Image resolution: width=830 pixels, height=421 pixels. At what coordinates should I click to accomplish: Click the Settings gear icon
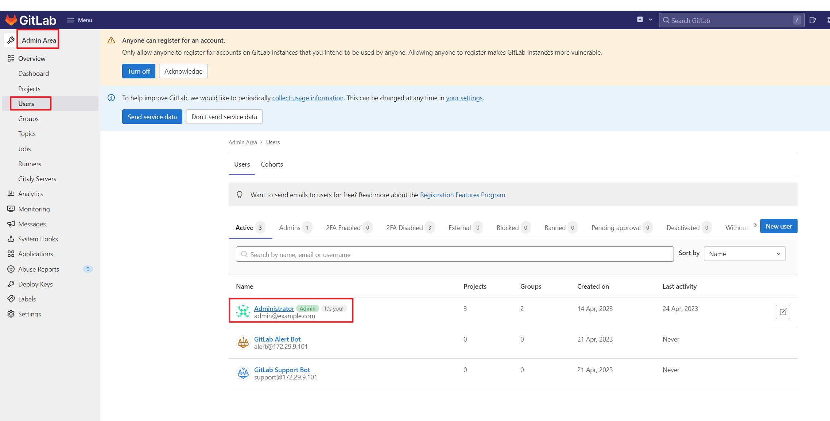click(11, 314)
